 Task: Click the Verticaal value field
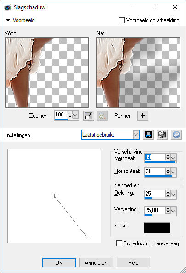[155, 157]
